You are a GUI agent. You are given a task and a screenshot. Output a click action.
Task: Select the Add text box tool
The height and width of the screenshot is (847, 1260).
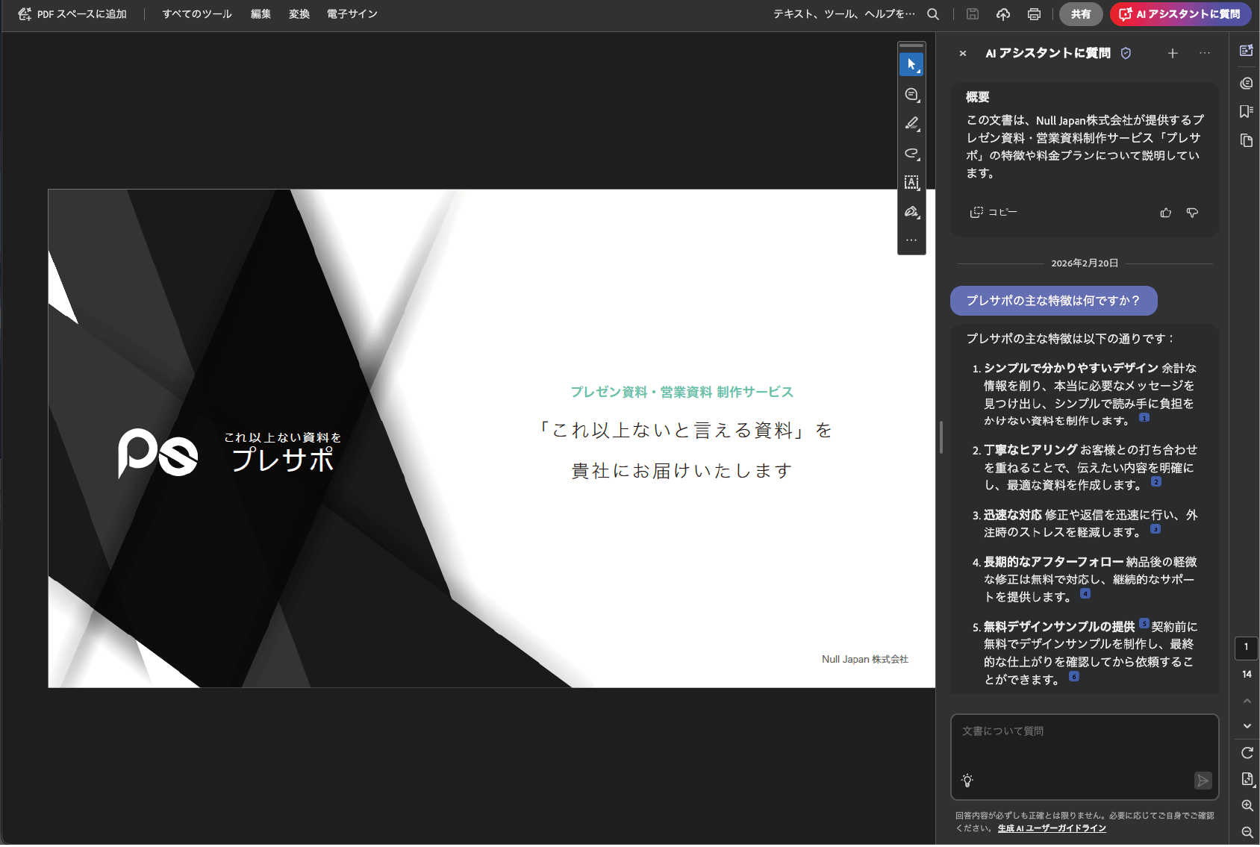click(x=911, y=183)
